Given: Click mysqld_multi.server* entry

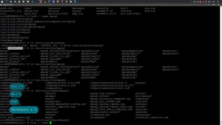Looking at the screenshot, I should (105, 112).
